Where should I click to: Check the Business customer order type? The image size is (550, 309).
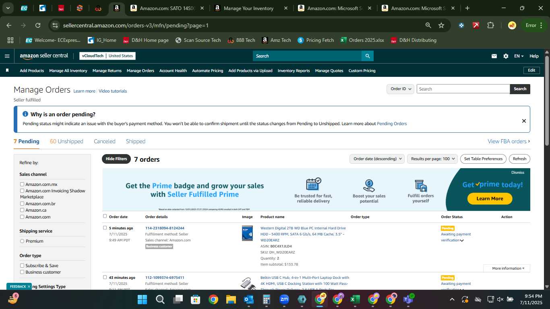[22, 272]
